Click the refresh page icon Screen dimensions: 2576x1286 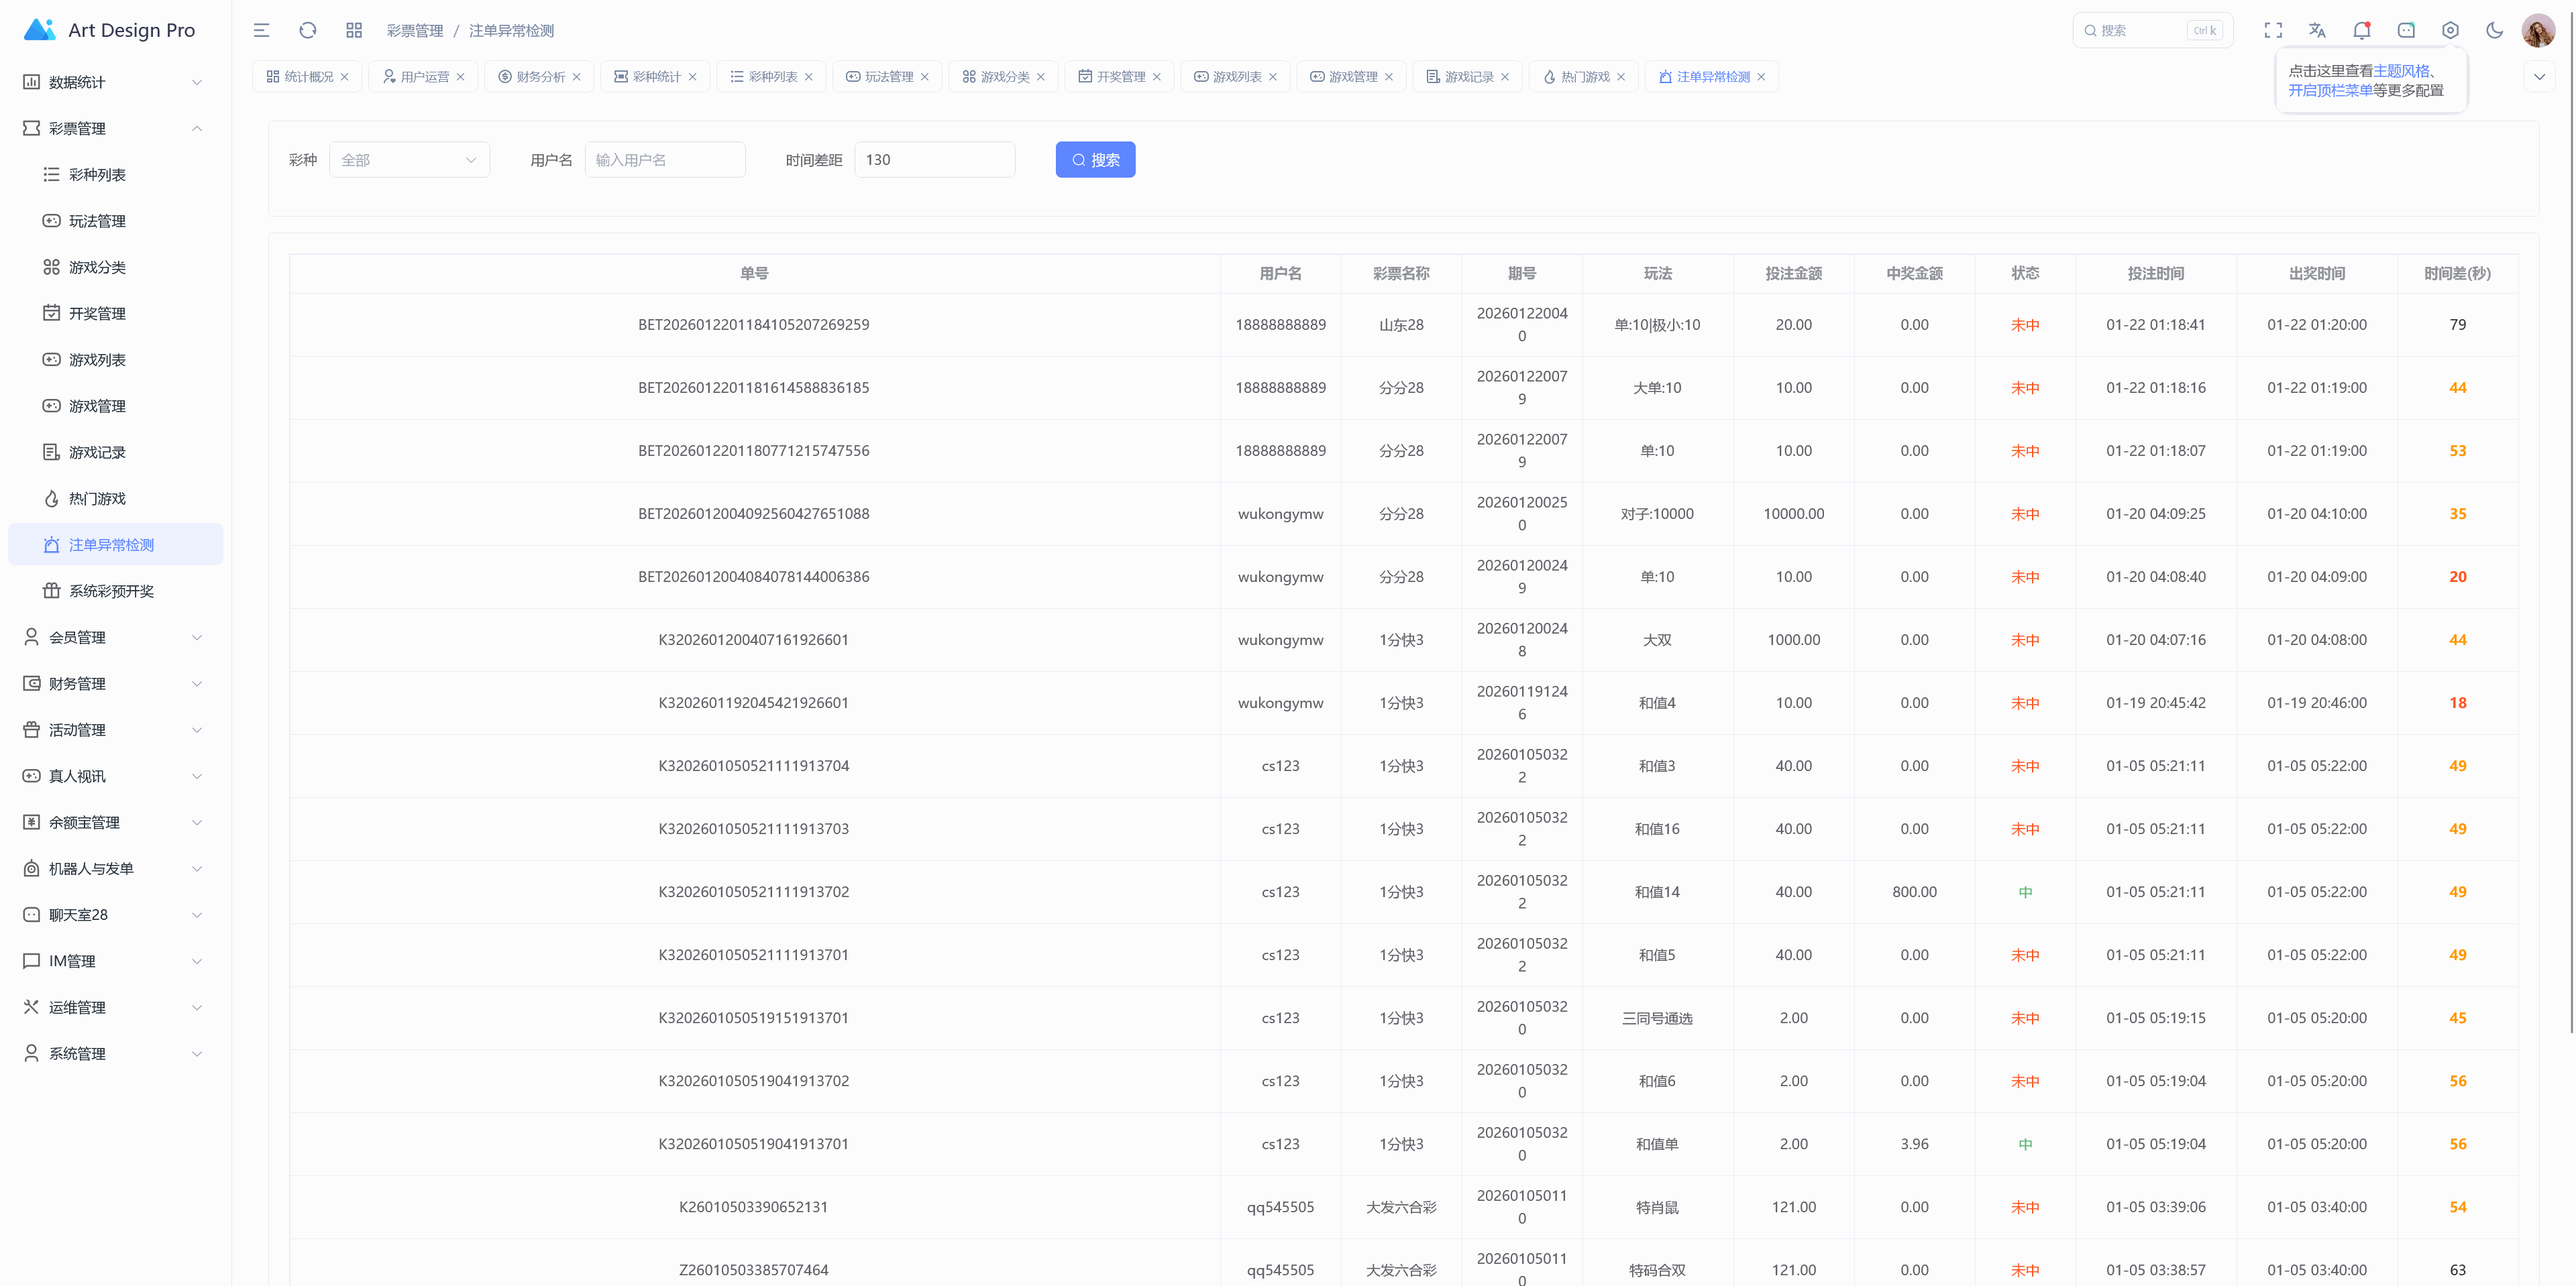[308, 30]
